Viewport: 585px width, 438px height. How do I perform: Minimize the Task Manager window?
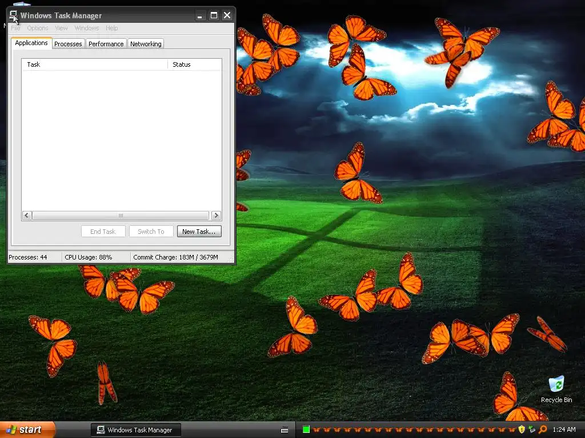point(200,15)
